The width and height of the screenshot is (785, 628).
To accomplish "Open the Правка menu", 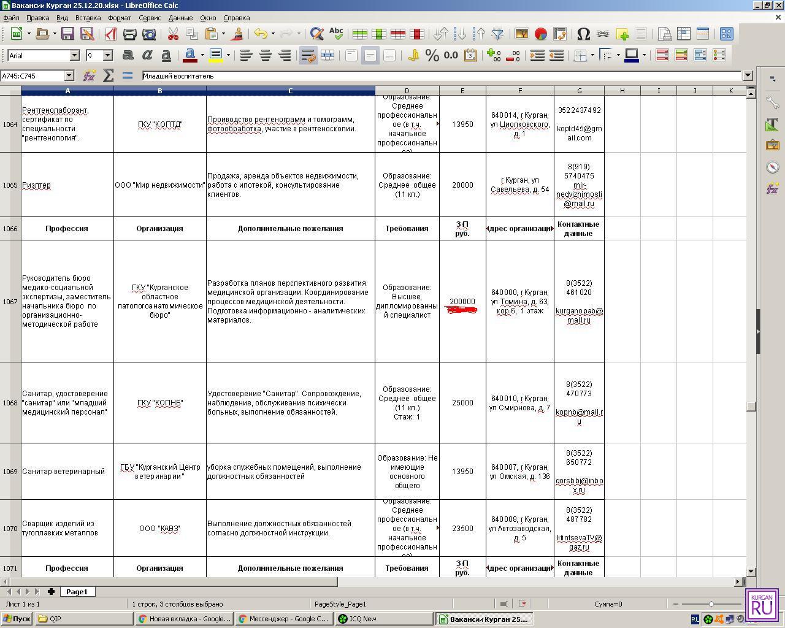I will click(x=37, y=18).
